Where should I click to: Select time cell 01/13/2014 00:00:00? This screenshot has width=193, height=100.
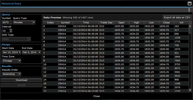click(x=86, y=26)
